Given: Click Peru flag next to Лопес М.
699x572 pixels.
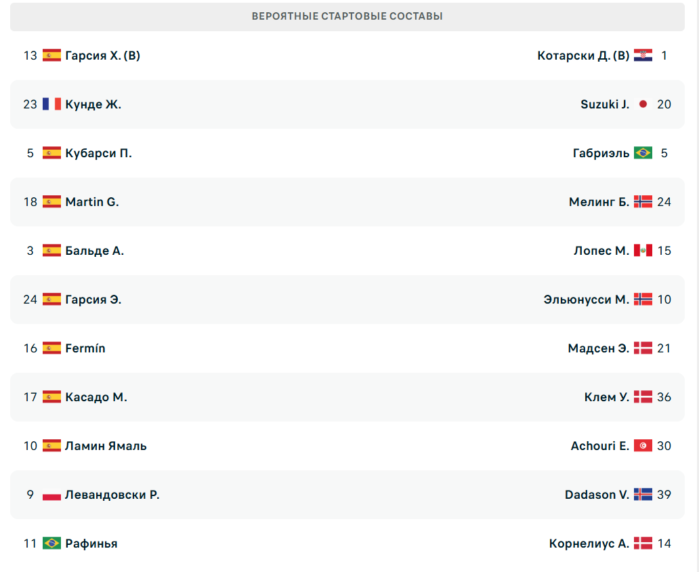Looking at the screenshot, I should click(643, 251).
